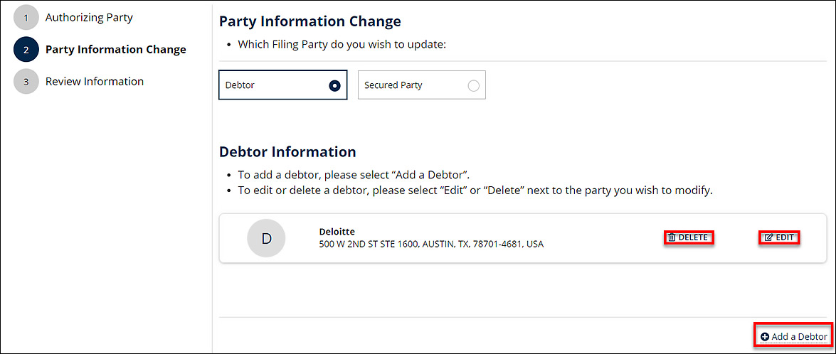Click the Austin, TX address line
The image size is (836, 354).
coord(431,245)
